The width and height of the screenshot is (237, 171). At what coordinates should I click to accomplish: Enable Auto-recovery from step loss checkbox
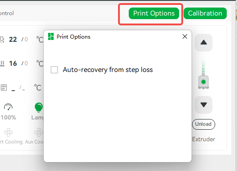54,70
